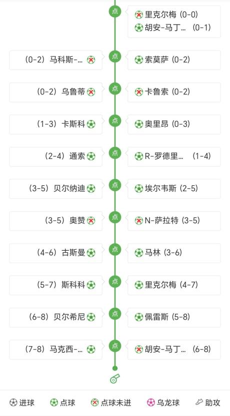The image size is (230, 416).
Task: Open the 贝尔纳迪 (3-5) penalty card
Action: point(56,189)
